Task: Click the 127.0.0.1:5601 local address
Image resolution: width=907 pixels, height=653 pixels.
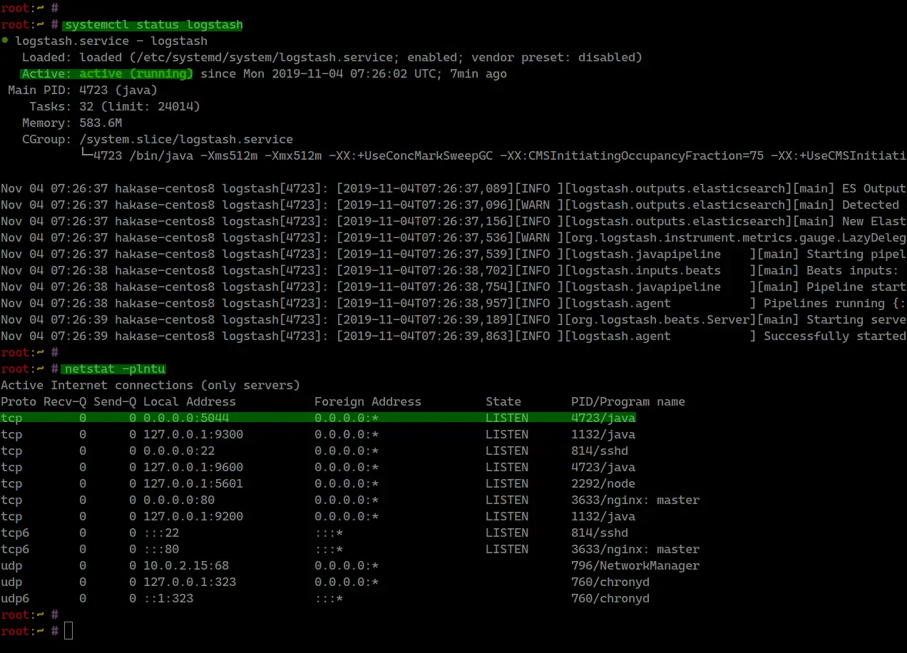Action: 193,484
